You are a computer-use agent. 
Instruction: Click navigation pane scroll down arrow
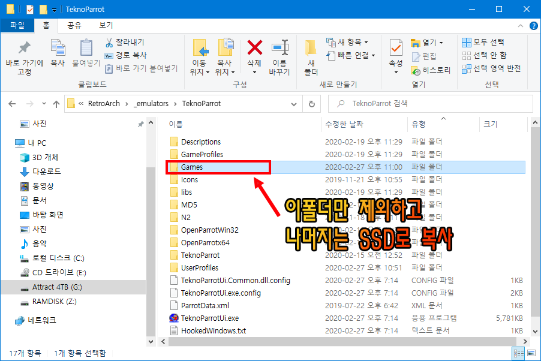pyautogui.click(x=151, y=342)
